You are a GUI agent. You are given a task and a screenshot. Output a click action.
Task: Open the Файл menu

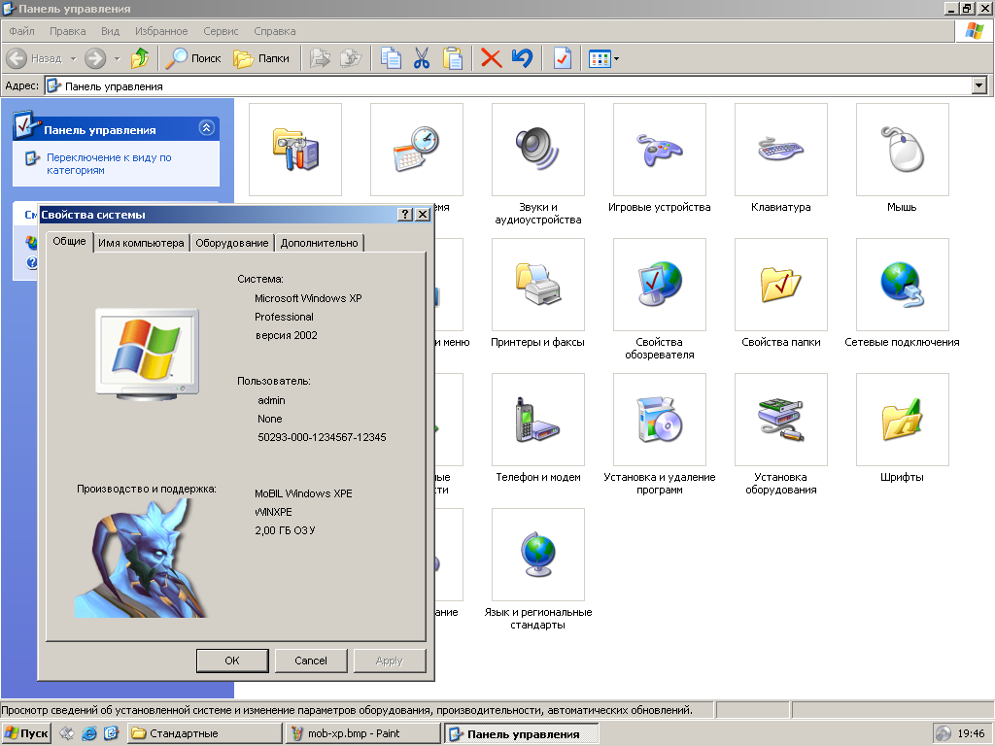[x=21, y=31]
